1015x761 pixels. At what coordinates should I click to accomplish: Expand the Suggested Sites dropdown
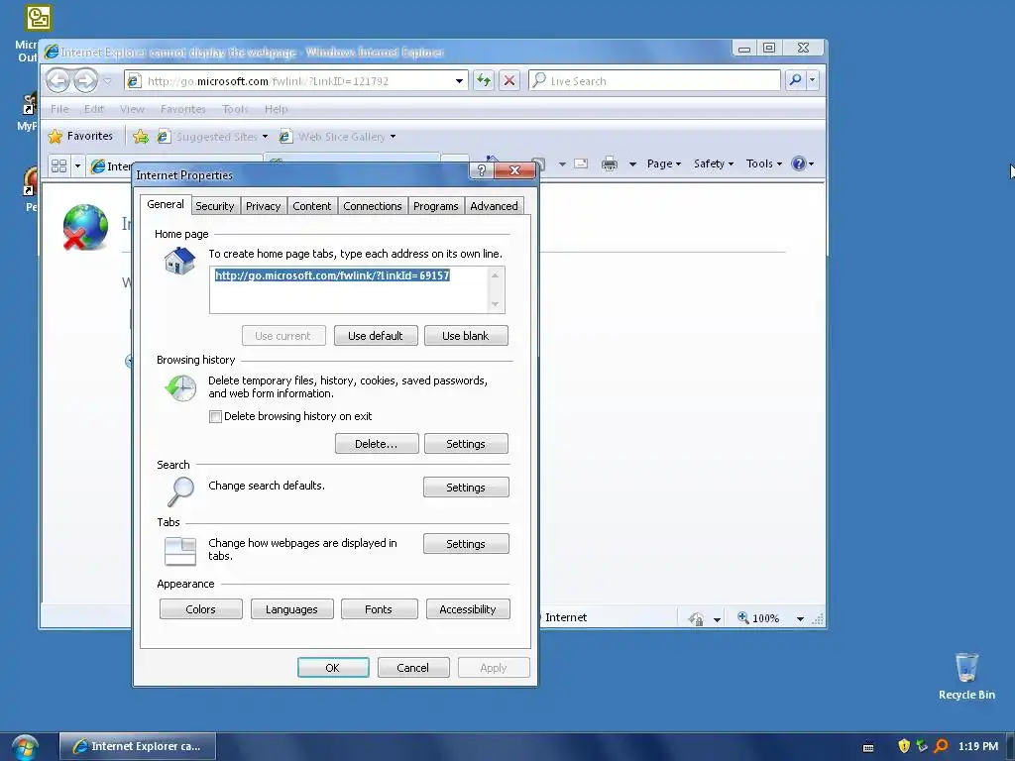(x=265, y=137)
